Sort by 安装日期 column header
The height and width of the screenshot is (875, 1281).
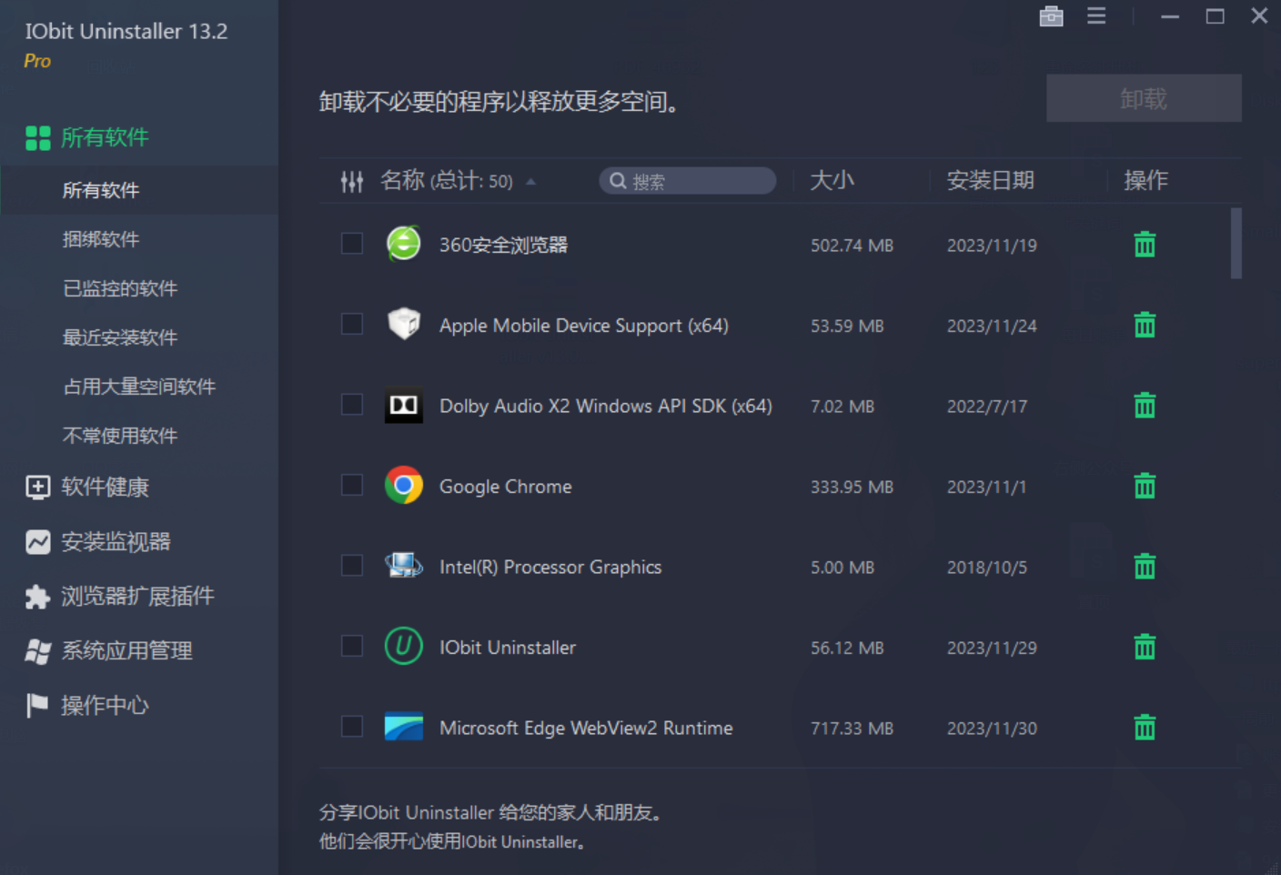tap(990, 180)
